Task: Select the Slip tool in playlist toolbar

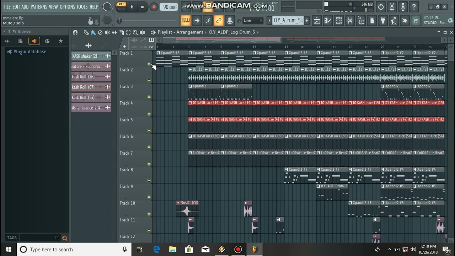Action: click(x=114, y=32)
